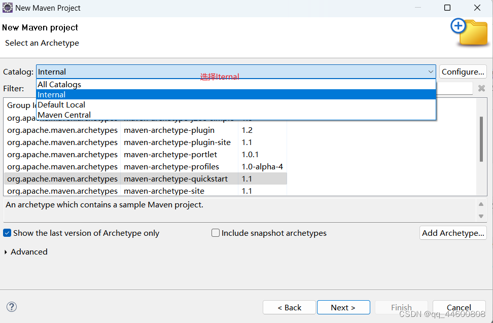Click the description box up arrow
The image size is (493, 323).
[481, 204]
